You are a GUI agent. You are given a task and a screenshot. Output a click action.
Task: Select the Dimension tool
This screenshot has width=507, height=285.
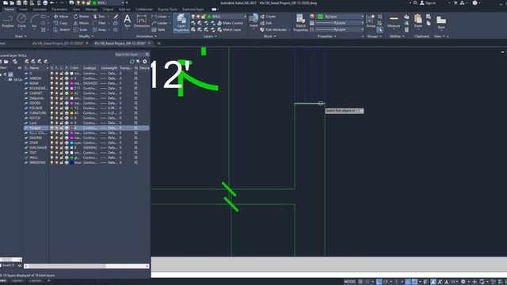tap(141, 21)
